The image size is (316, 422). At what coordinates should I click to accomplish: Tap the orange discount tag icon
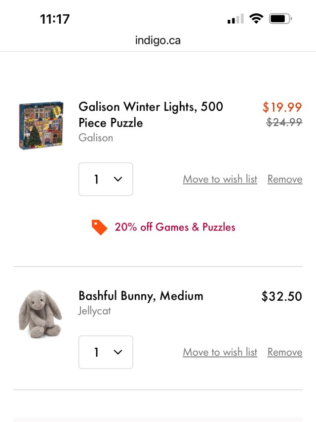tap(99, 227)
